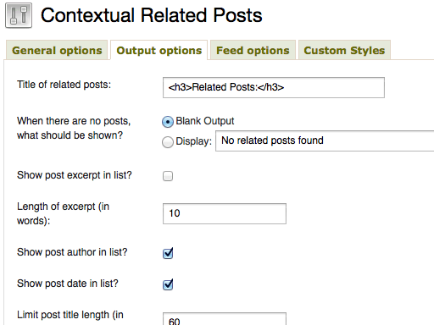Open the Feed options tab

(253, 50)
